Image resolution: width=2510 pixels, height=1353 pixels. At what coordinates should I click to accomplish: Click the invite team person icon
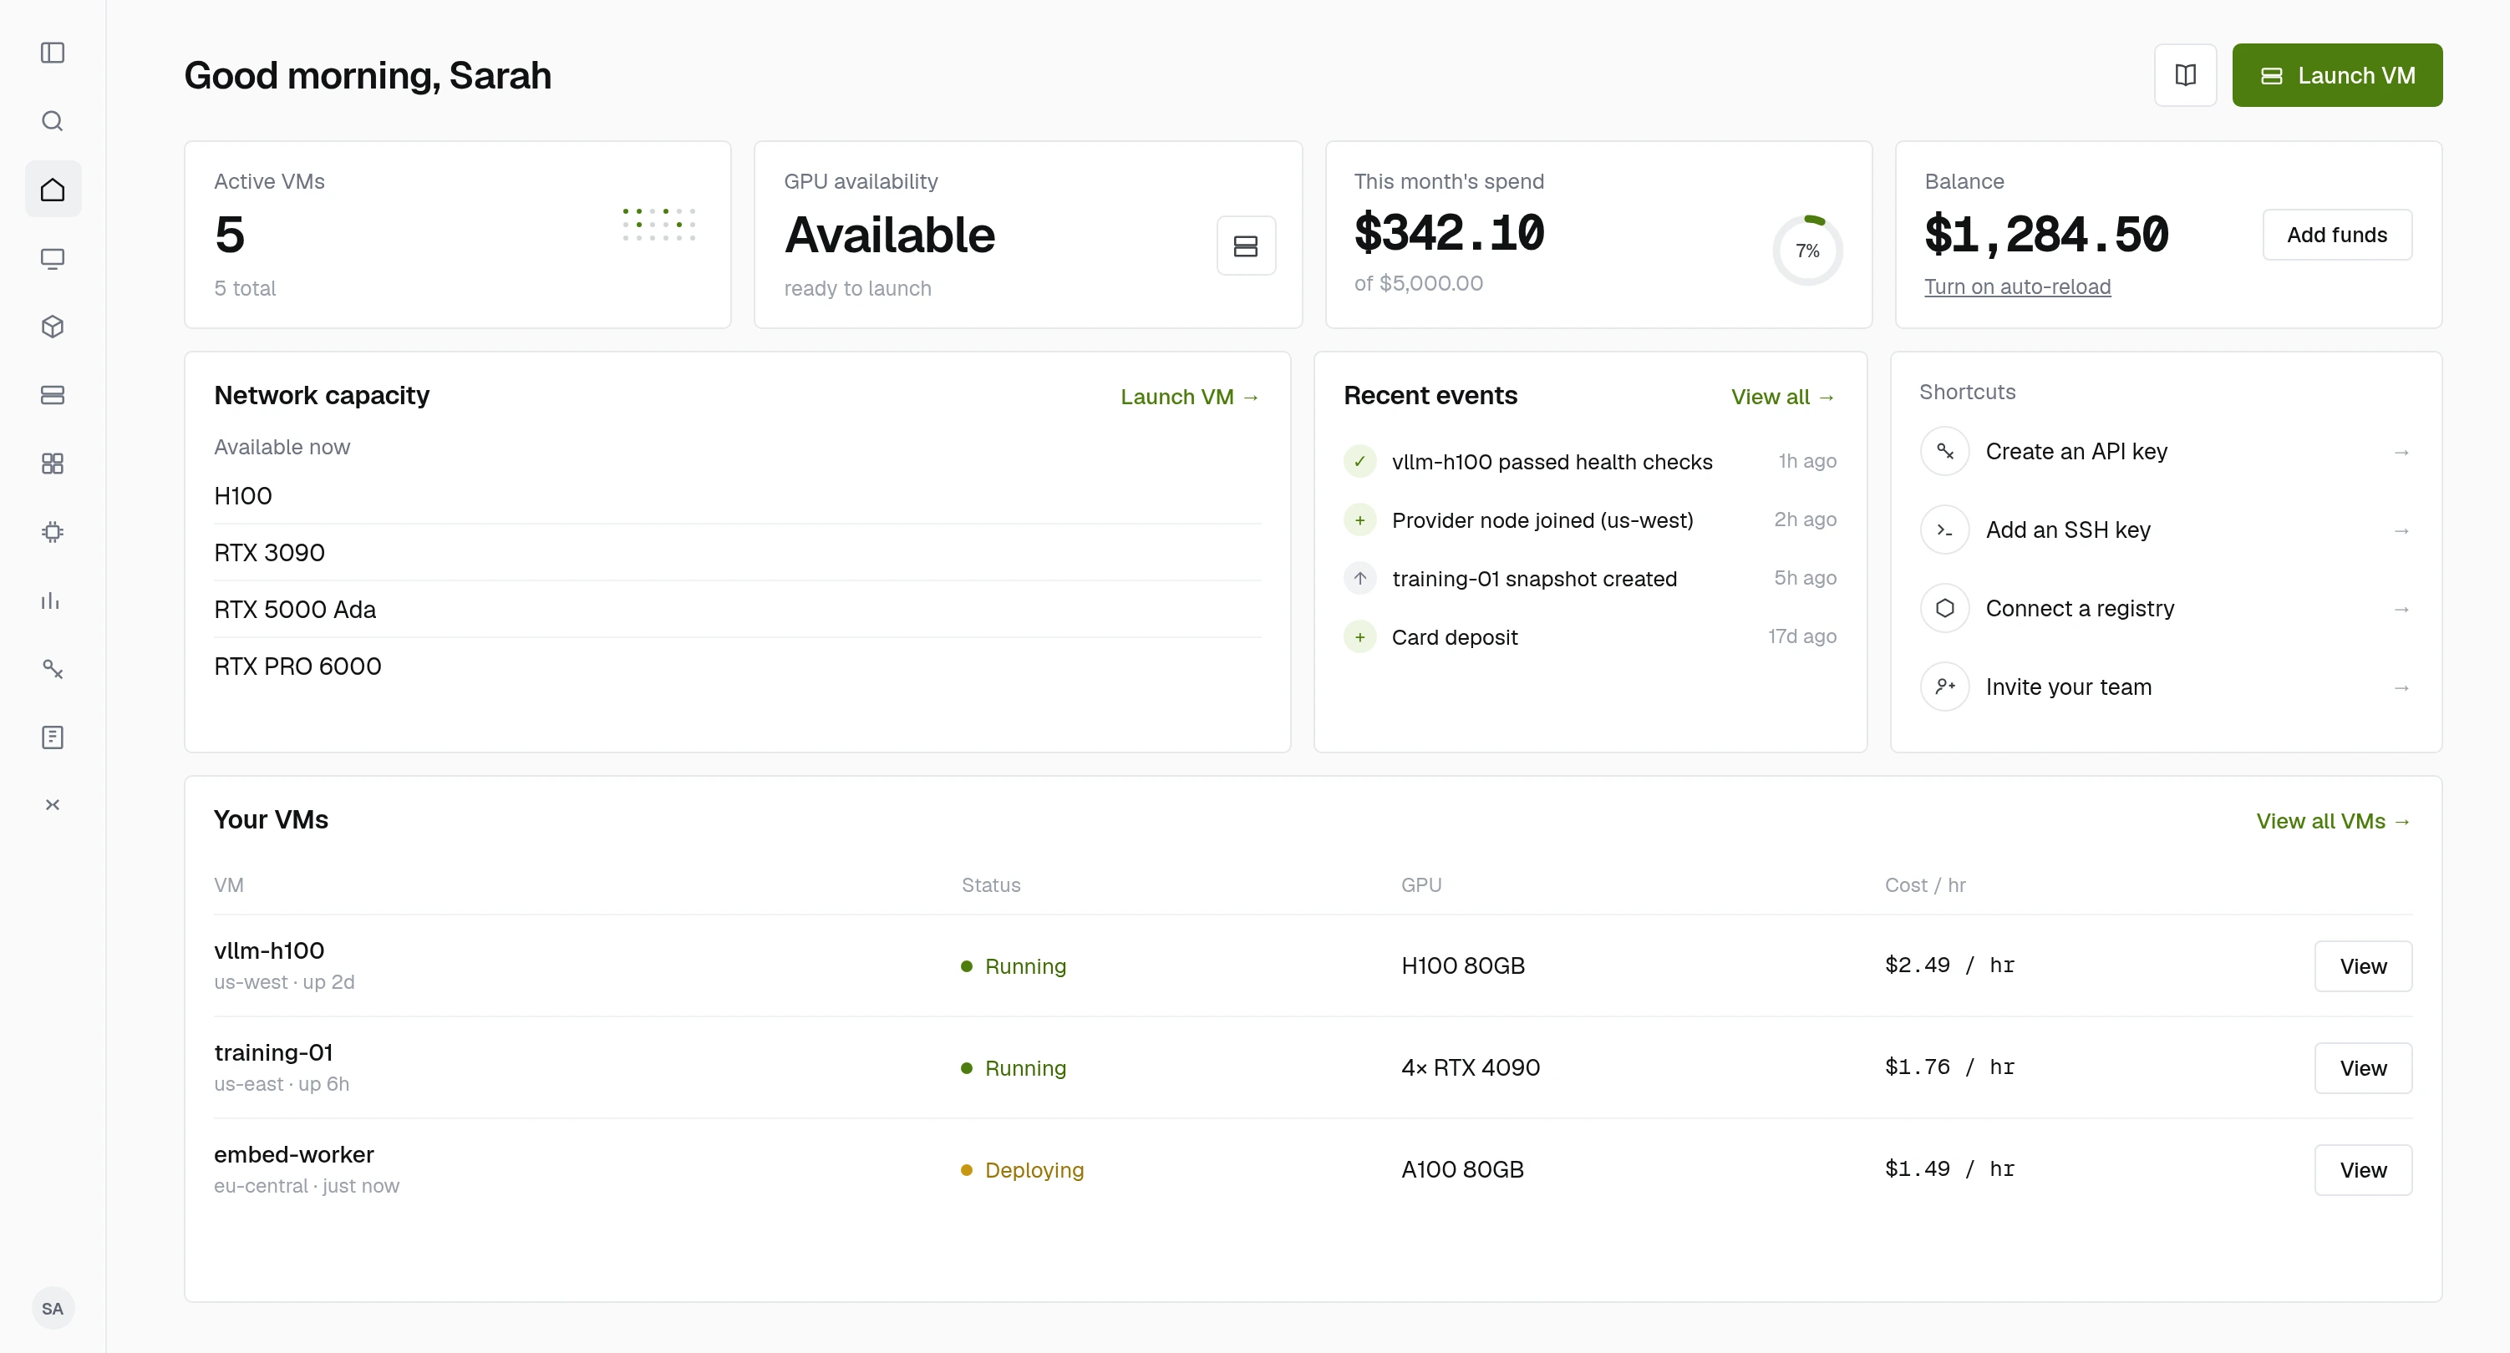(1945, 687)
